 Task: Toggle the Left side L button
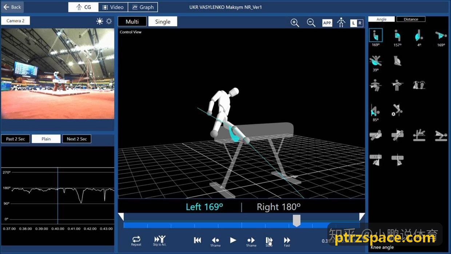pos(354,23)
